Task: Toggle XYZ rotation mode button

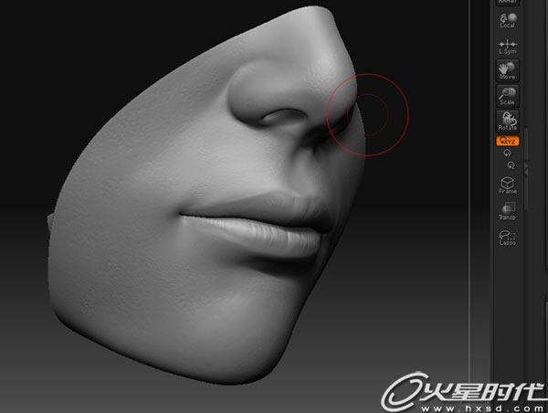Action: 508,141
